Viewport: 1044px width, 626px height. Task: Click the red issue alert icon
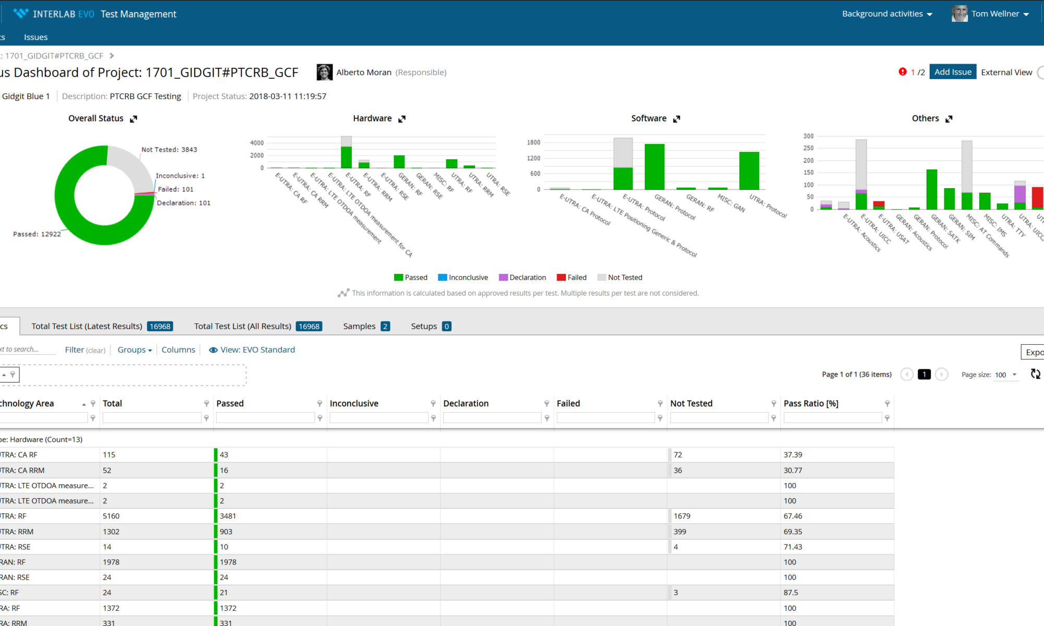pos(903,72)
